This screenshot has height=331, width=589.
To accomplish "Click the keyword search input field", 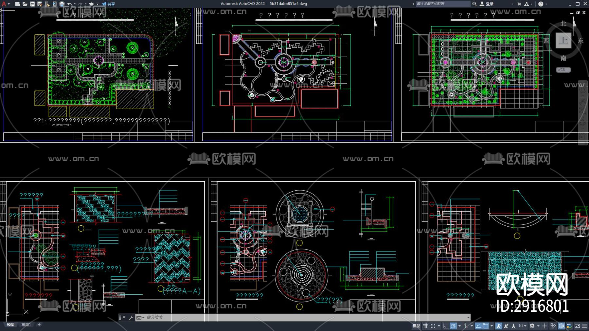I will point(443,4).
